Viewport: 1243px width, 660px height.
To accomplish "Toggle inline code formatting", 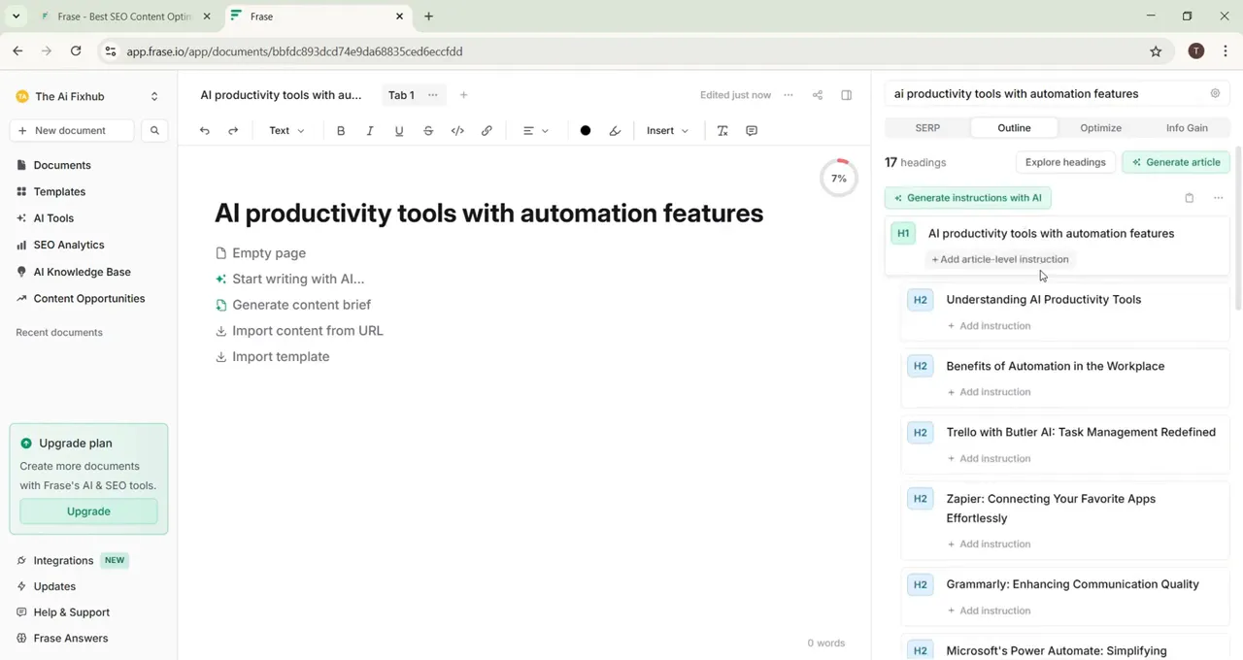I will pyautogui.click(x=457, y=131).
